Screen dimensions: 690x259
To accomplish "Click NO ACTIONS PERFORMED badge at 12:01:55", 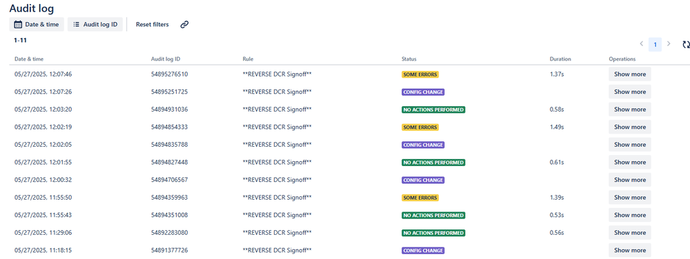I will coord(434,163).
